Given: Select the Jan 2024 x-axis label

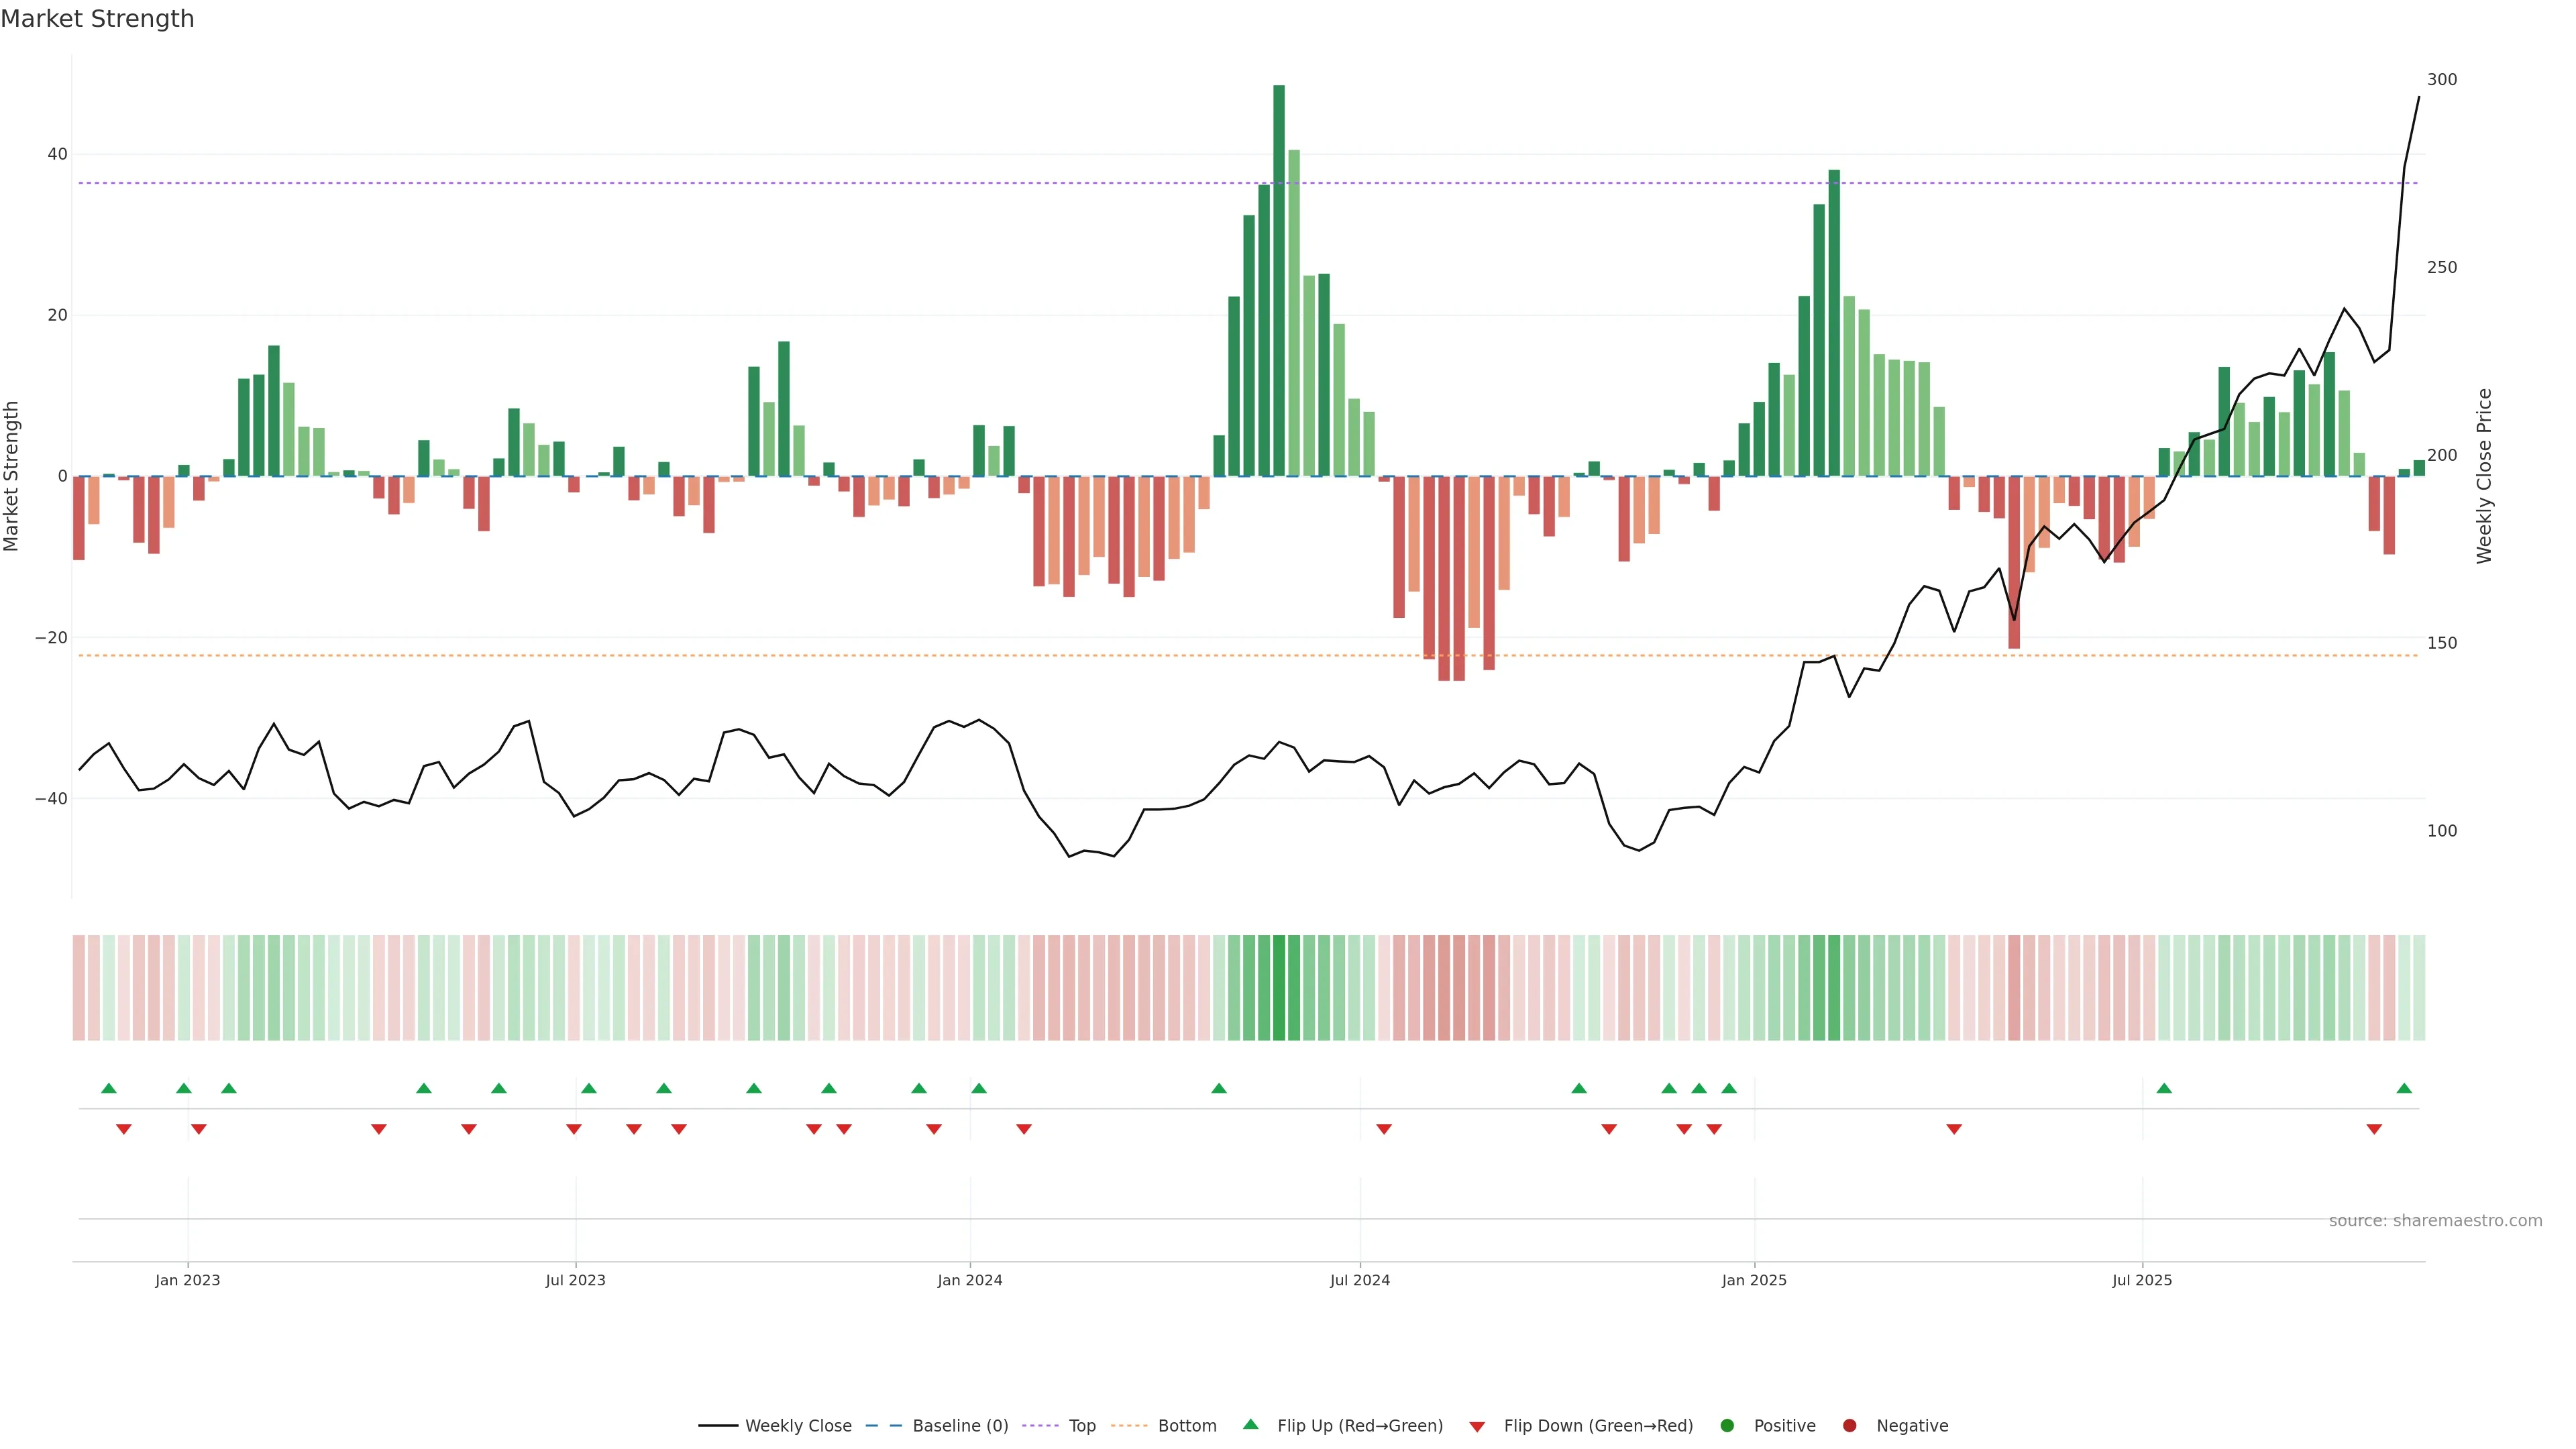Looking at the screenshot, I should 969,1280.
